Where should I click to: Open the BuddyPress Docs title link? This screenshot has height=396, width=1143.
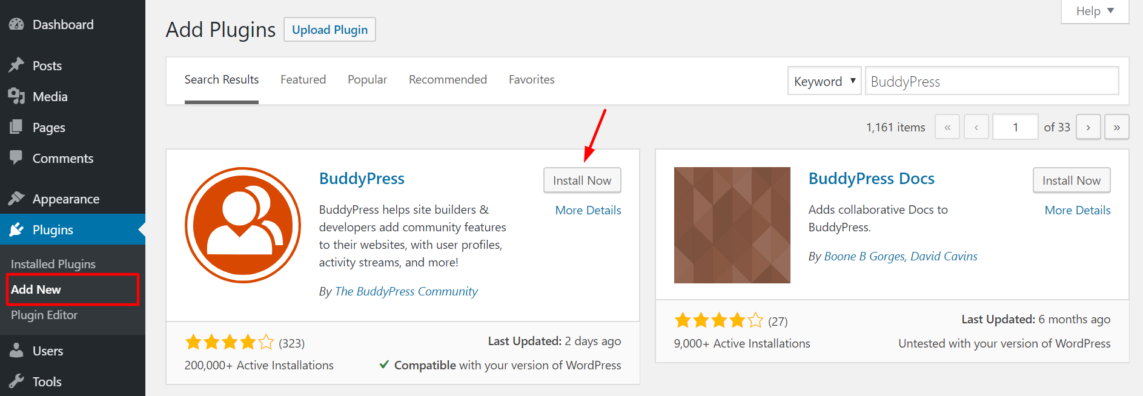point(871,179)
